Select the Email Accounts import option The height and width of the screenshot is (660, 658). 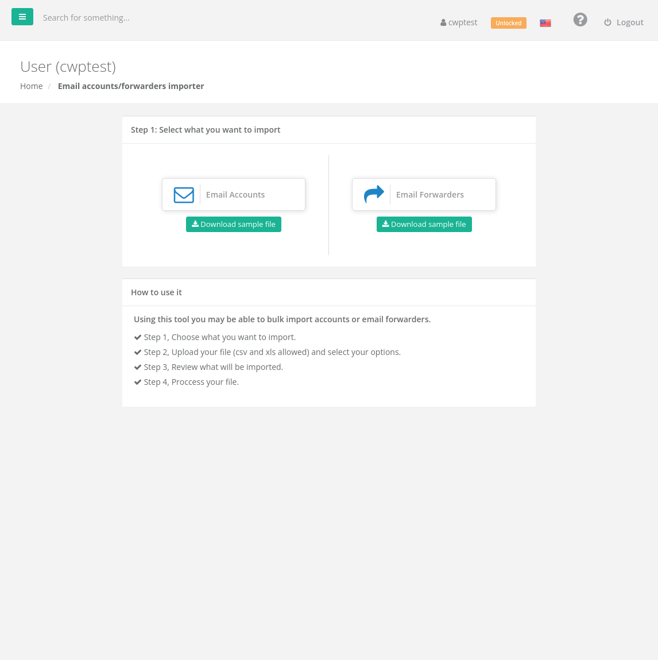point(234,195)
